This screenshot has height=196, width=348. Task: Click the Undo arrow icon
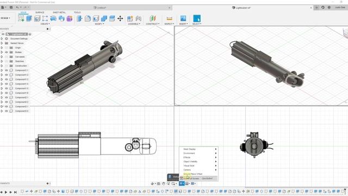[17, 7]
